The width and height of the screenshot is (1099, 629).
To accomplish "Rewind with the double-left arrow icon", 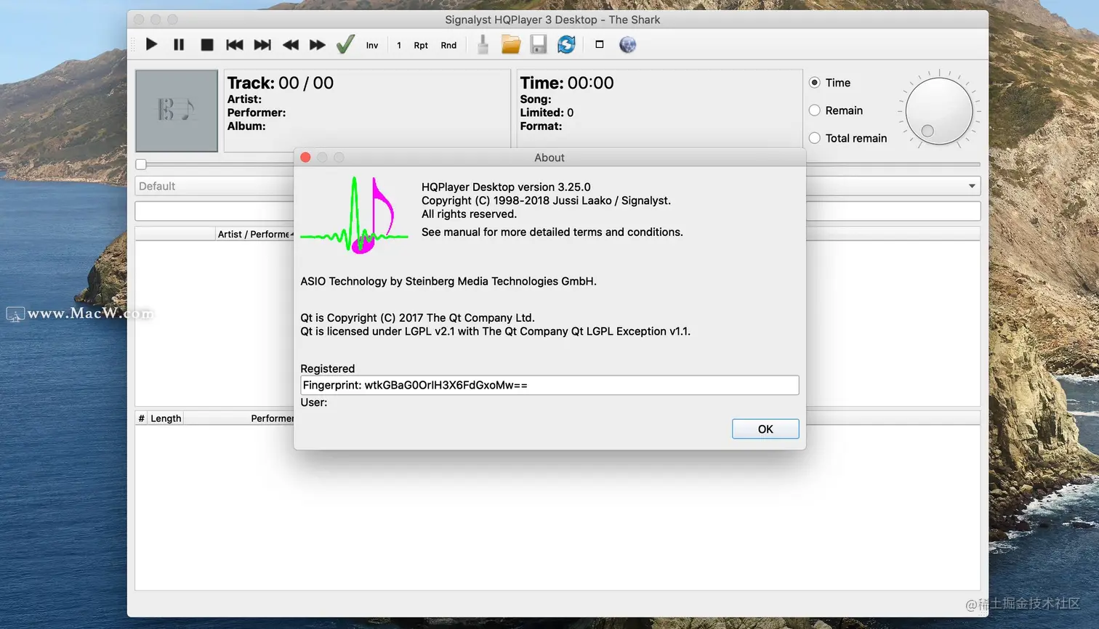I will pyautogui.click(x=290, y=44).
